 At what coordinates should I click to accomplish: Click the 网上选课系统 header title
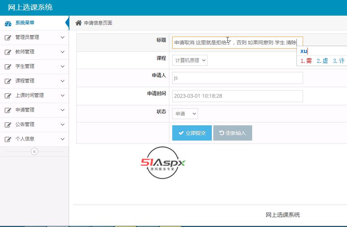click(x=30, y=7)
